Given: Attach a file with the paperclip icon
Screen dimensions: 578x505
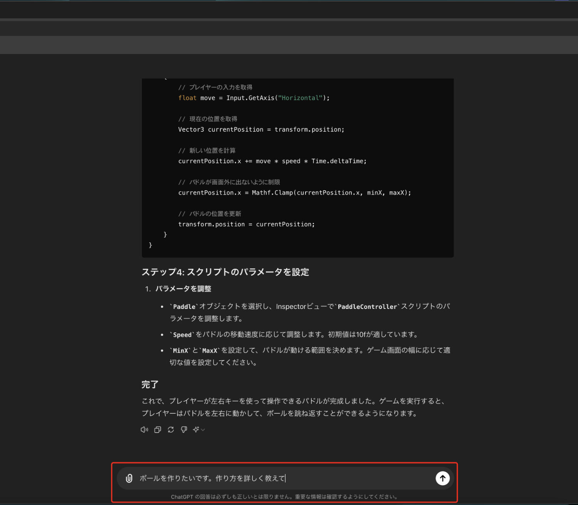Looking at the screenshot, I should (129, 478).
